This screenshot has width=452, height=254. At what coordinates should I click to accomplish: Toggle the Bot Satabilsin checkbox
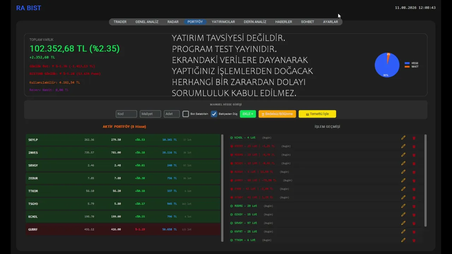click(186, 114)
